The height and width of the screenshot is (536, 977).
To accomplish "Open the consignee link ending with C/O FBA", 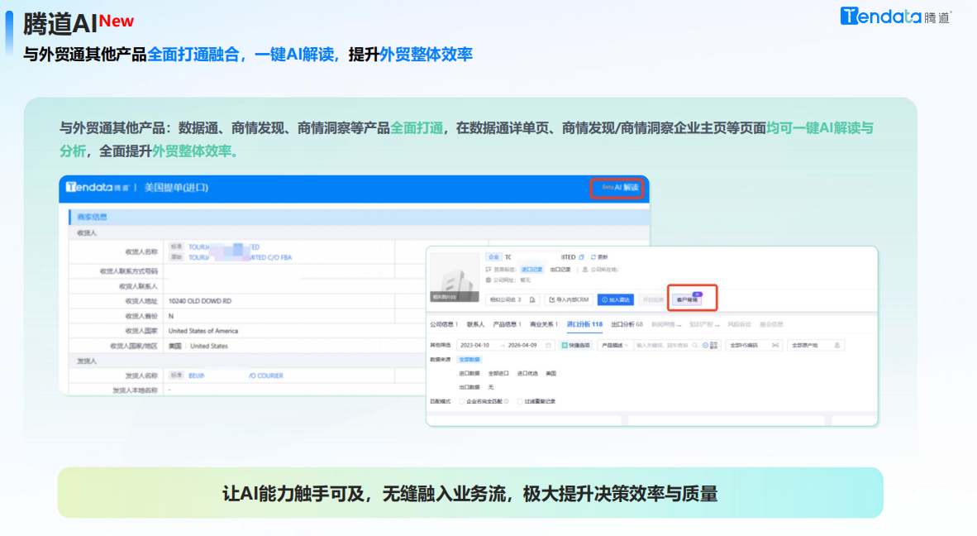I will [240, 257].
